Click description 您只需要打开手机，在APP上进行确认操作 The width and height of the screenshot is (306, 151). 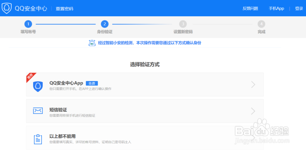click(80, 89)
